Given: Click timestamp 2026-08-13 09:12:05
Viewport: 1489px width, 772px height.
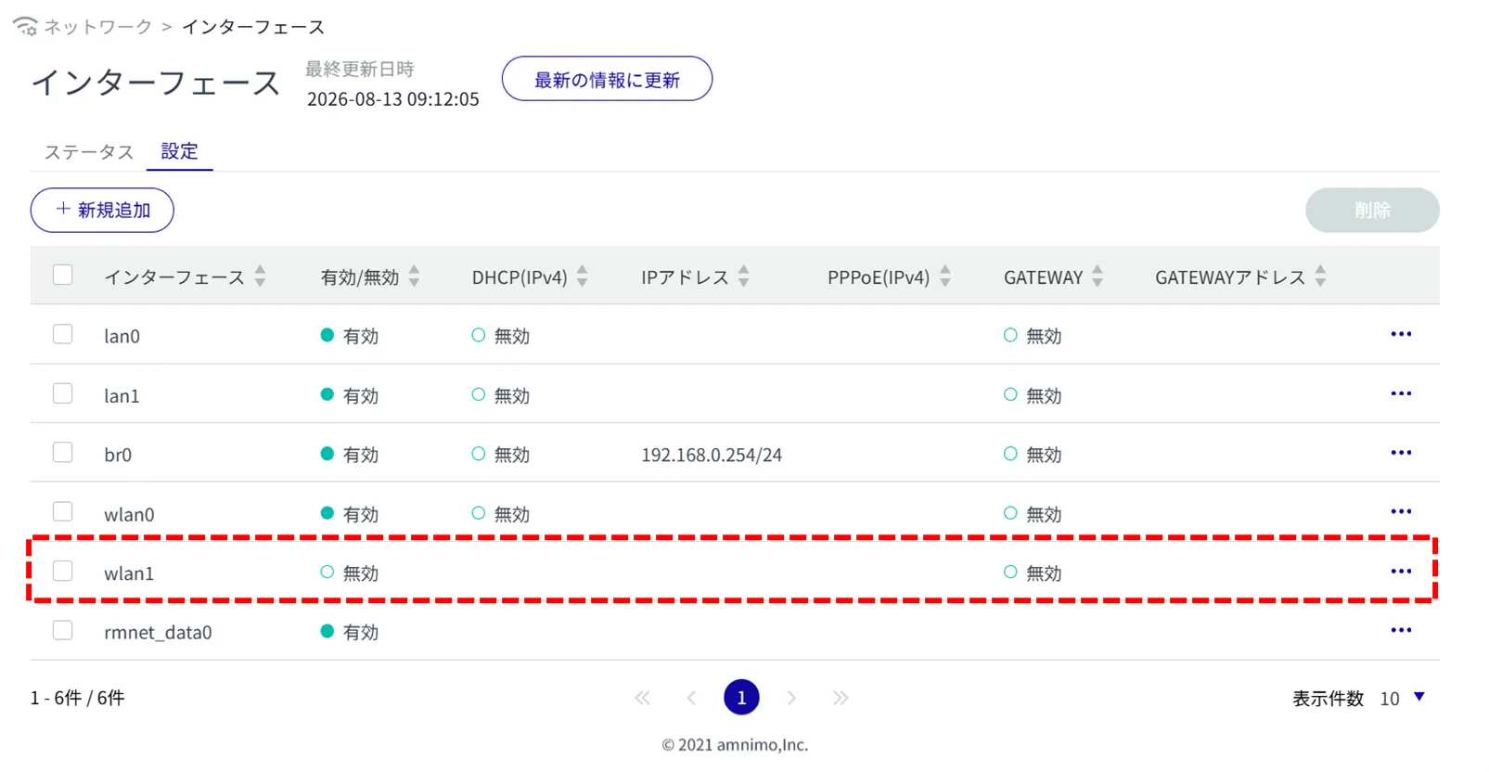Looking at the screenshot, I should (x=393, y=99).
